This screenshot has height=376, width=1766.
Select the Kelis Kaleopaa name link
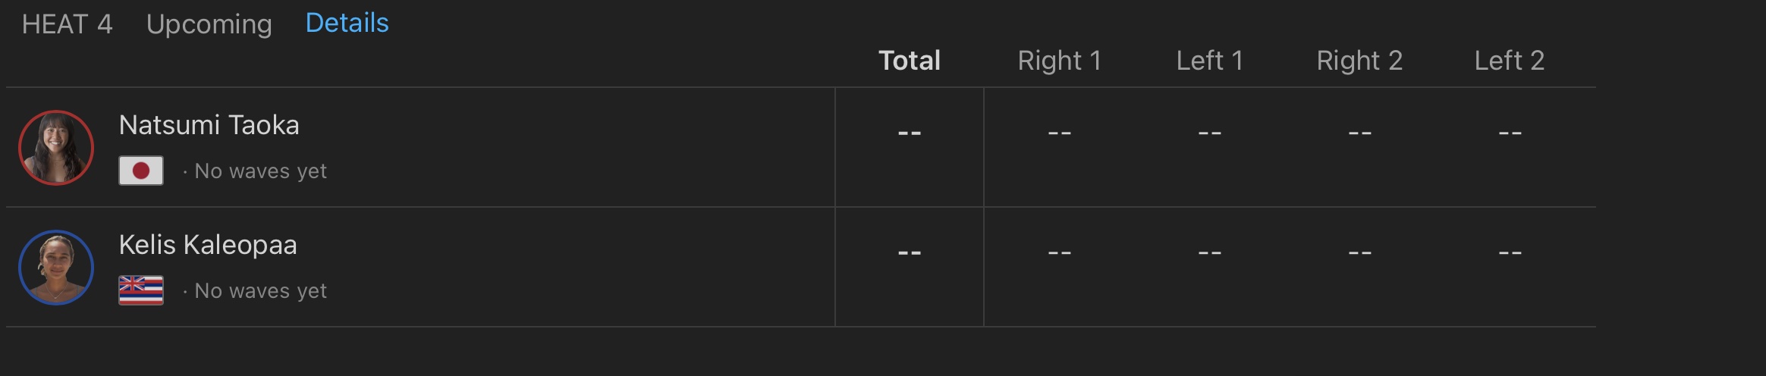(x=208, y=245)
